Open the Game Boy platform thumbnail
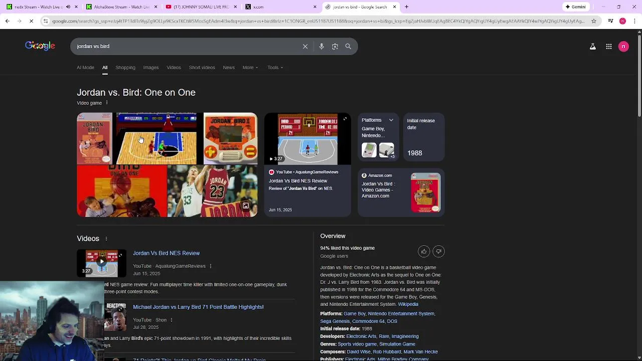This screenshot has height=361, width=642. coord(369,150)
